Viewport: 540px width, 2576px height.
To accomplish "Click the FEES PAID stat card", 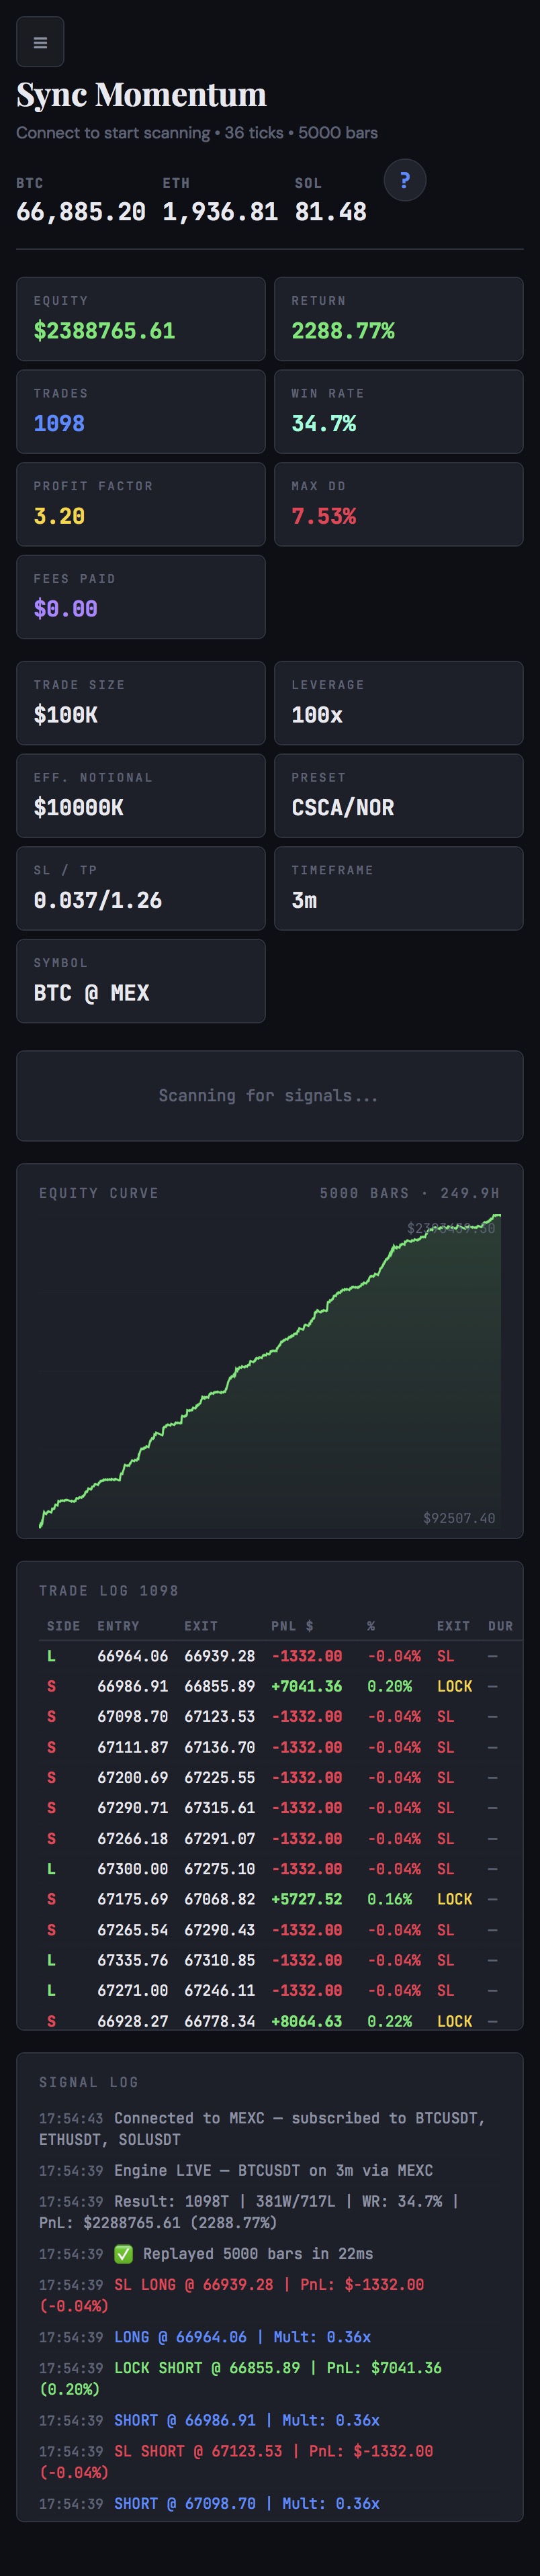I will (140, 597).
